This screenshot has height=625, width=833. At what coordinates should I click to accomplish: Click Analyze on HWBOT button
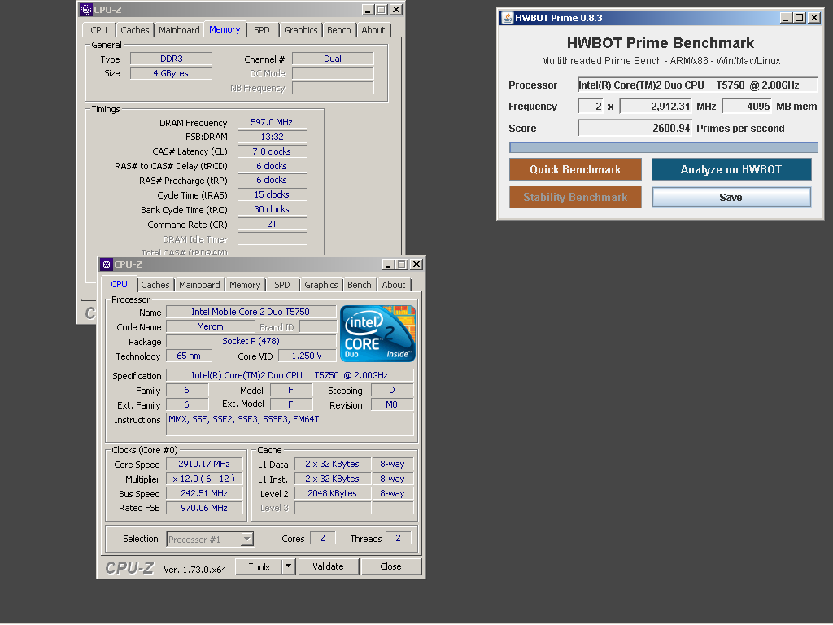click(731, 169)
